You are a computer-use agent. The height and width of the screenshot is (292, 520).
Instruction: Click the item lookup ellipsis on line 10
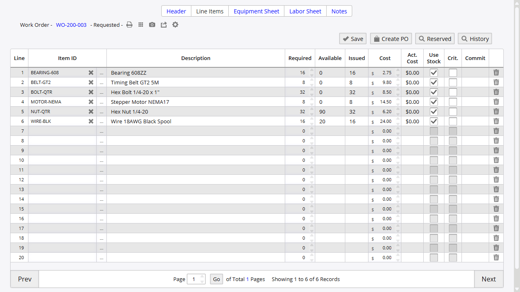pos(102,160)
